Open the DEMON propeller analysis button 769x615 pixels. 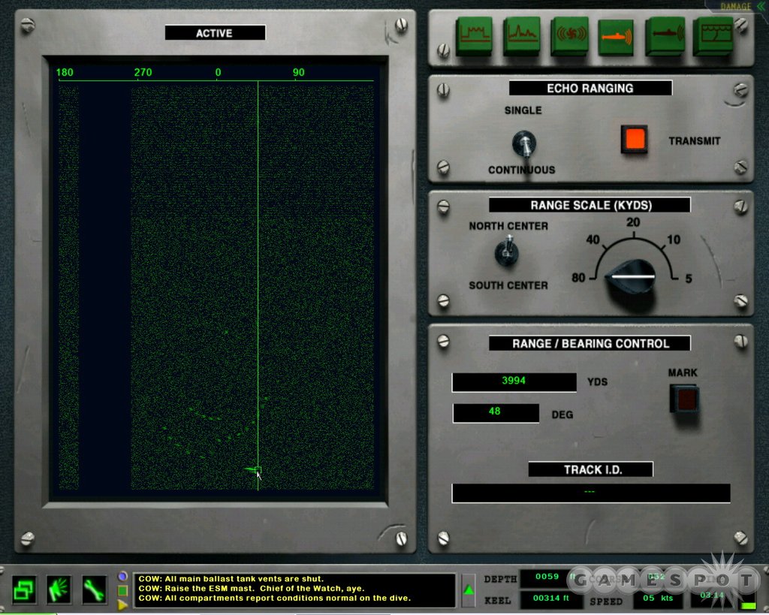[569, 36]
